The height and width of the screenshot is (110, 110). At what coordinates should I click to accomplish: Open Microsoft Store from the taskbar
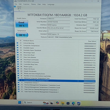click(x=68, y=103)
